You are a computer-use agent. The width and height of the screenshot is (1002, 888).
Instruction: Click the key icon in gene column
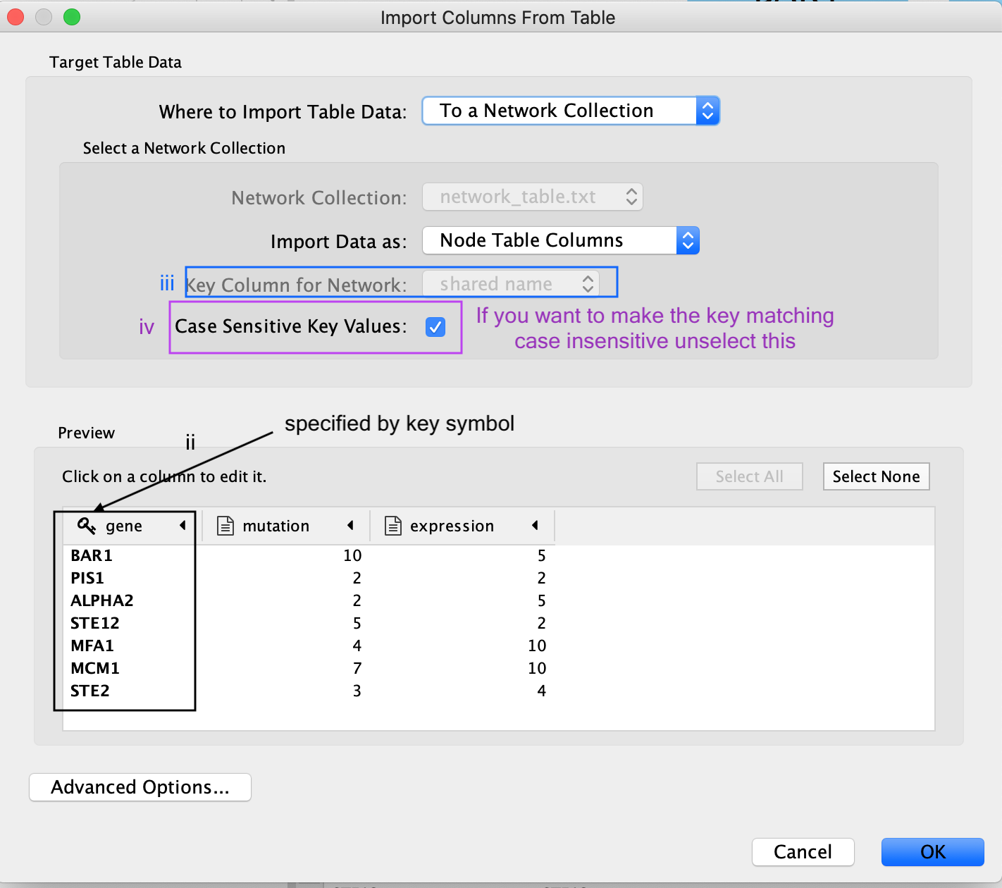(86, 526)
